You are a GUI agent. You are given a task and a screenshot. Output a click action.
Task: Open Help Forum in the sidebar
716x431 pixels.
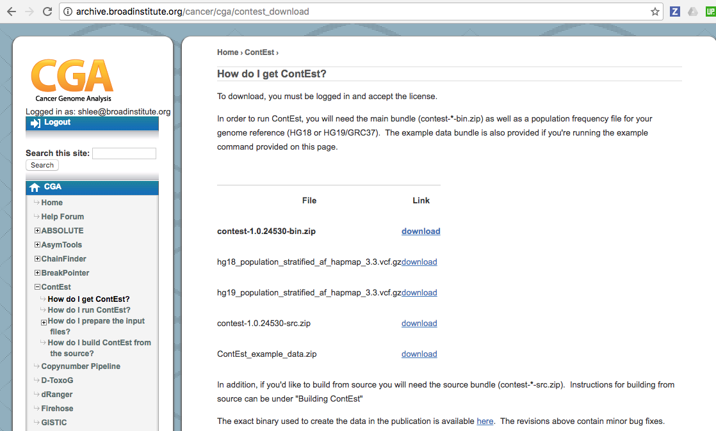pyautogui.click(x=63, y=217)
